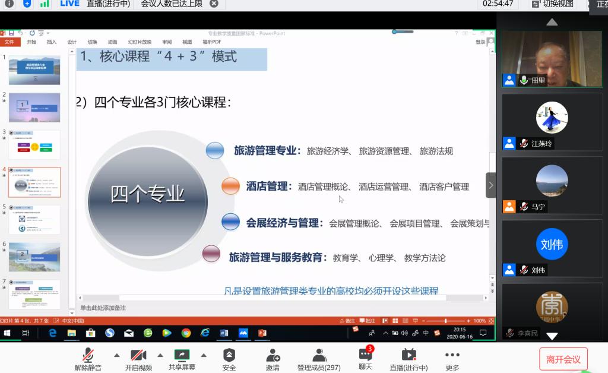
Task: Click the slide horizontal scrollbar
Action: coord(283,298)
